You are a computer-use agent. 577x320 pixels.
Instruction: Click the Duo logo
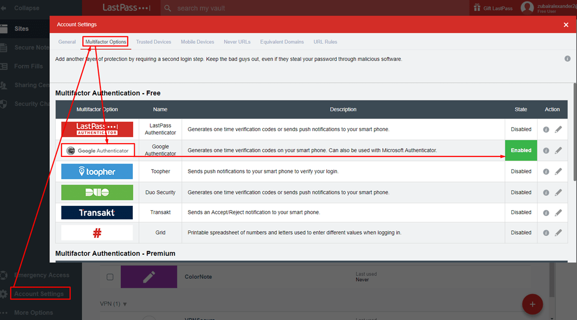pos(97,192)
